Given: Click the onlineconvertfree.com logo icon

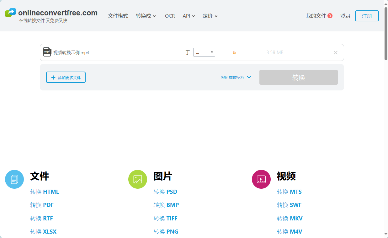Looking at the screenshot, I should coord(10,13).
